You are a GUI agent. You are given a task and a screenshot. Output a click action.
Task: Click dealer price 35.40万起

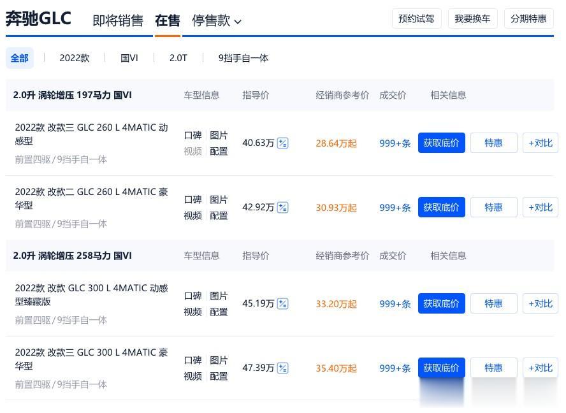[336, 368]
